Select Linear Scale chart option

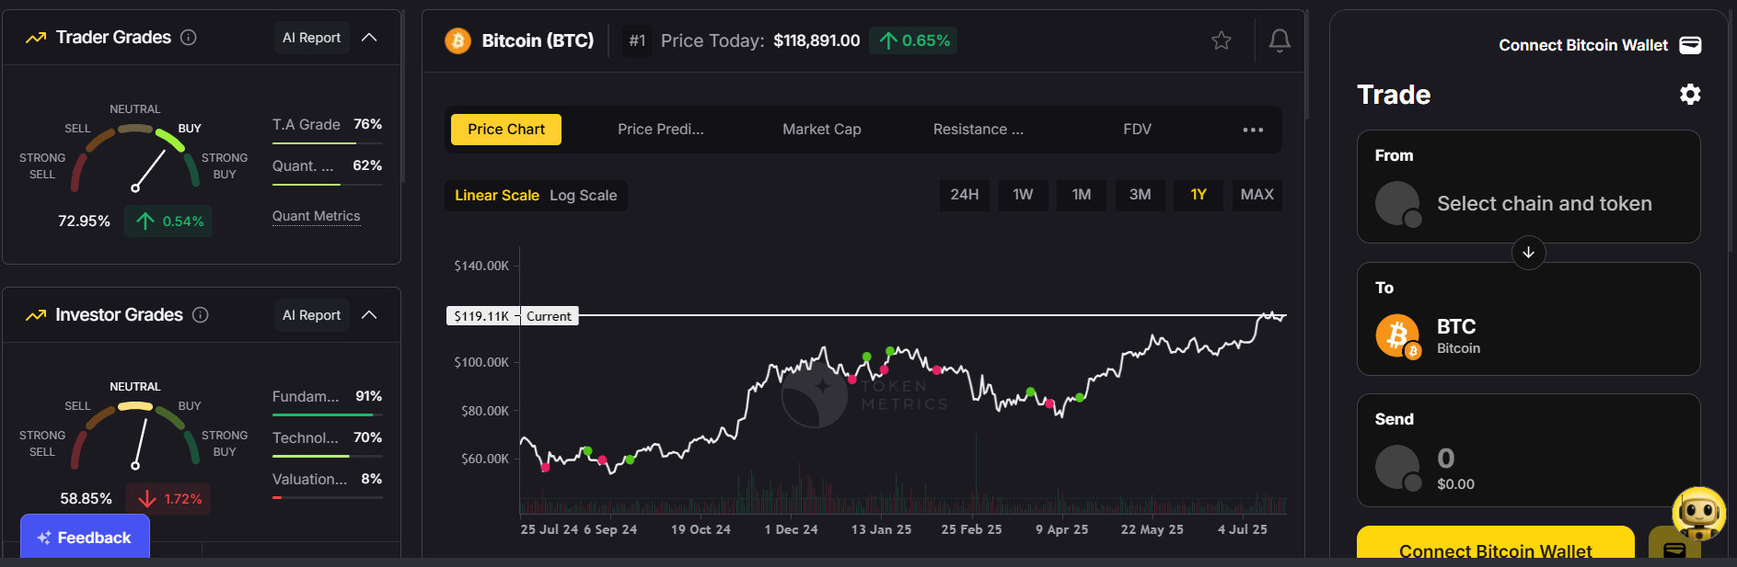click(x=496, y=196)
